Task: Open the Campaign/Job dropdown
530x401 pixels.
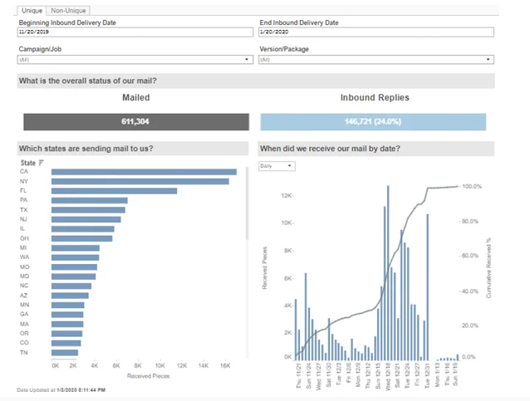Action: 135,60
